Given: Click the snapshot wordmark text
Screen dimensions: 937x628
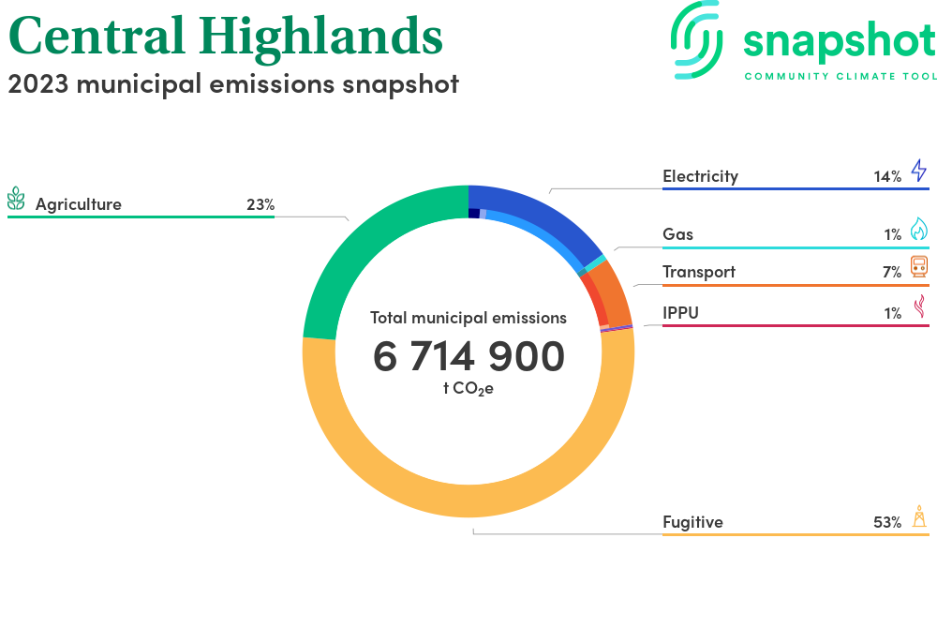Looking at the screenshot, I should 839,40.
